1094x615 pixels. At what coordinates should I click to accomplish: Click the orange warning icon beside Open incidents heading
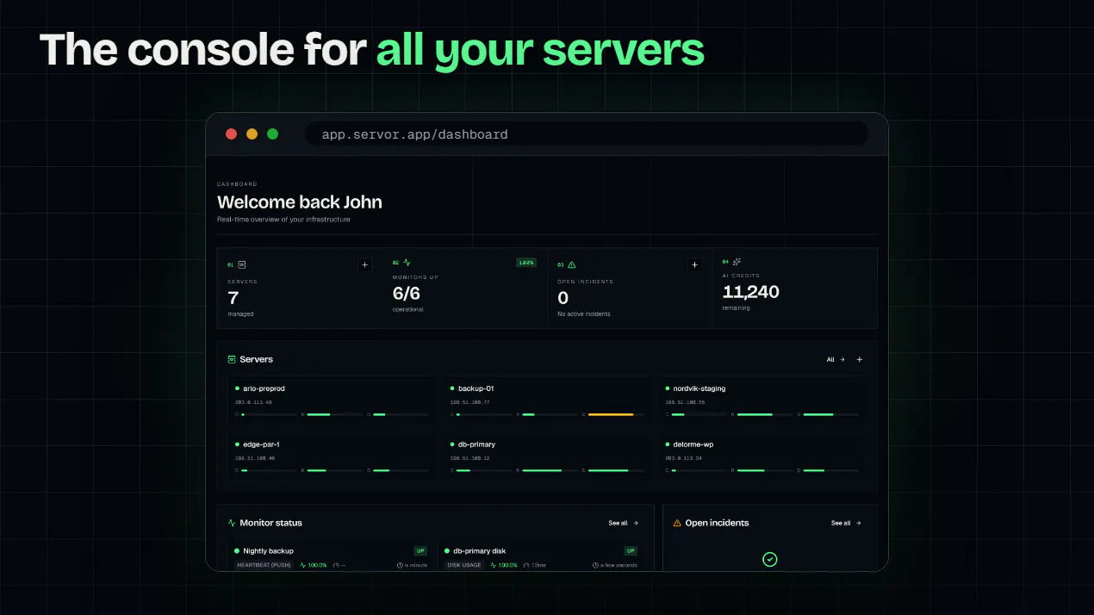point(677,523)
